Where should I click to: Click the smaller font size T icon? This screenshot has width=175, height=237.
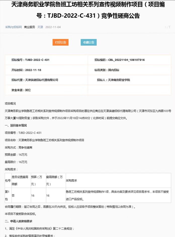tap(165, 27)
